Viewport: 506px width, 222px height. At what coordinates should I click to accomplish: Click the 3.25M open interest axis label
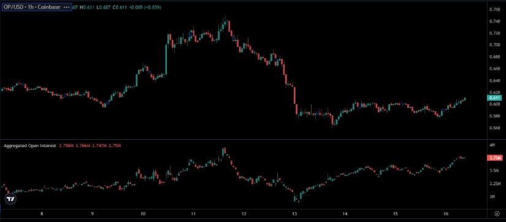pos(495,183)
